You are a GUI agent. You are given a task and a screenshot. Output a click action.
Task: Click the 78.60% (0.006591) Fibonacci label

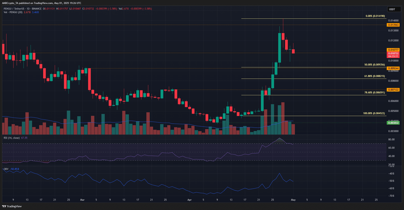coord(374,93)
